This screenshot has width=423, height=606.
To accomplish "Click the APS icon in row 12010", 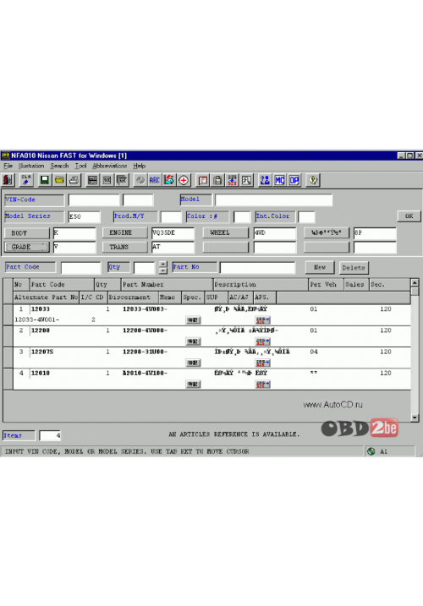I will [x=263, y=384].
